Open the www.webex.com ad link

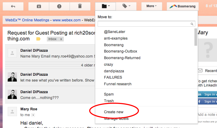pyautogui.click(x=66, y=20)
